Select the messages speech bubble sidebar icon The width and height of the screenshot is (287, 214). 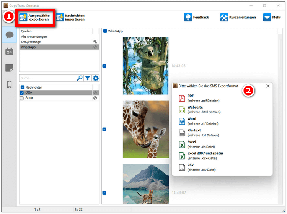point(9,35)
